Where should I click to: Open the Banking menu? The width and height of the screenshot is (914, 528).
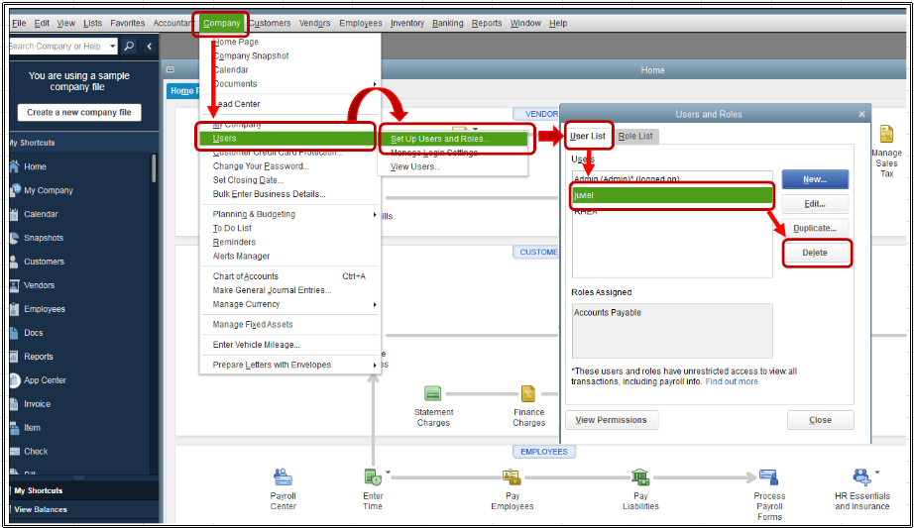pyautogui.click(x=448, y=24)
